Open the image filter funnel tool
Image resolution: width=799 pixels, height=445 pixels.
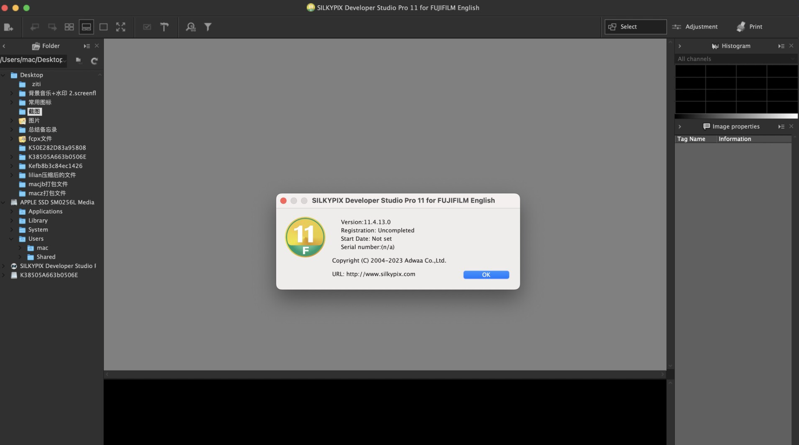[208, 27]
